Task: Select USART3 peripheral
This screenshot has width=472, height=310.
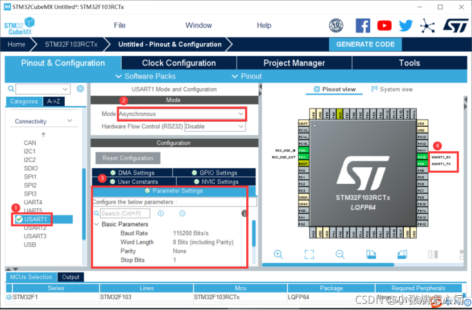Action: click(35, 236)
